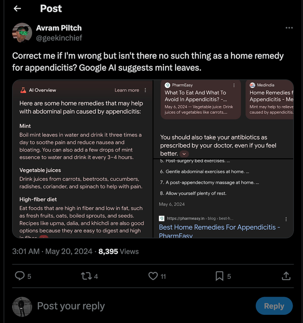Screen dimensions: 303x323
Task: Open the post's more options menu
Action: click(x=289, y=28)
